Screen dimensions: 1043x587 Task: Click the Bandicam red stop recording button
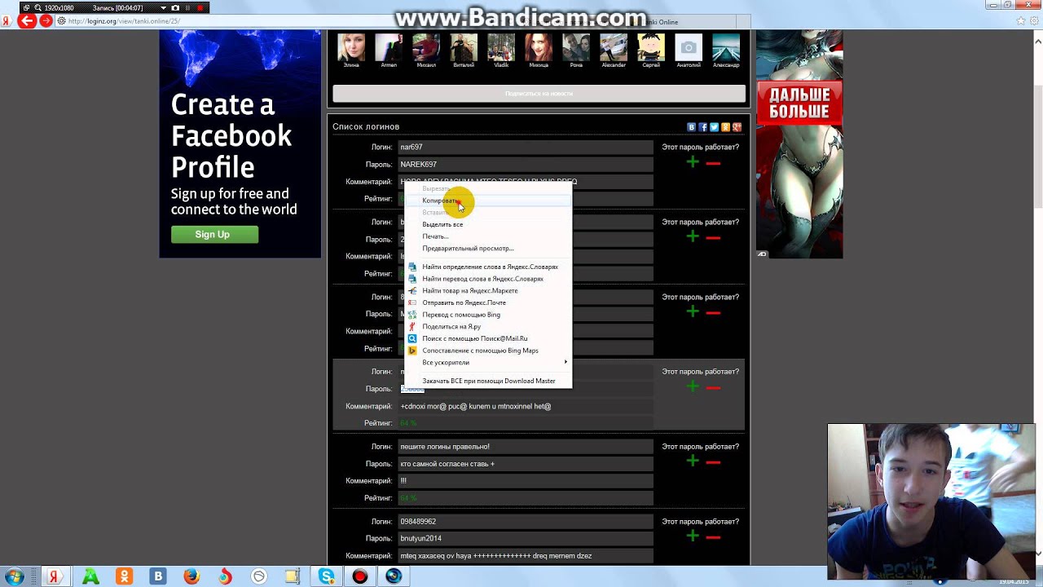pos(200,7)
